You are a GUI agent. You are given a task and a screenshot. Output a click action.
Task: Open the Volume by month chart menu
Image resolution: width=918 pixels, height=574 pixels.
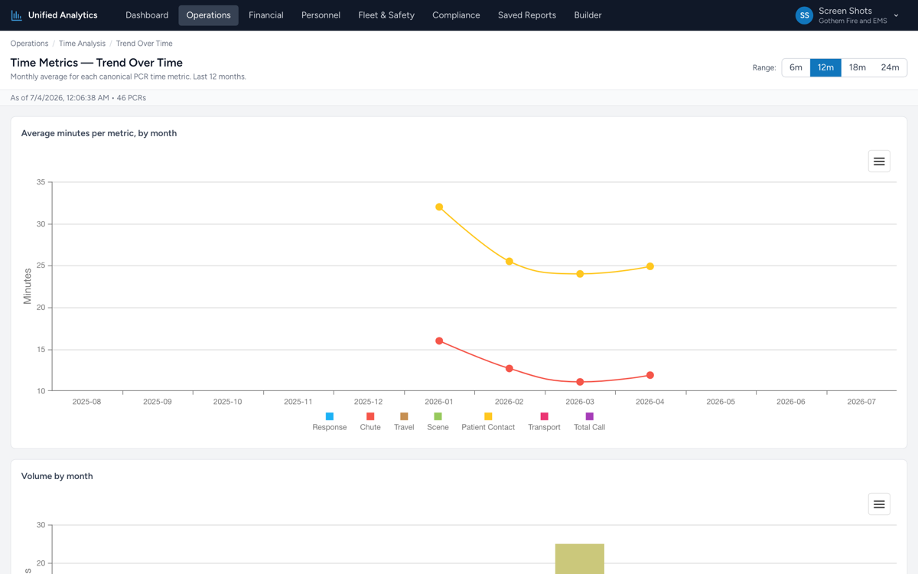(x=879, y=504)
